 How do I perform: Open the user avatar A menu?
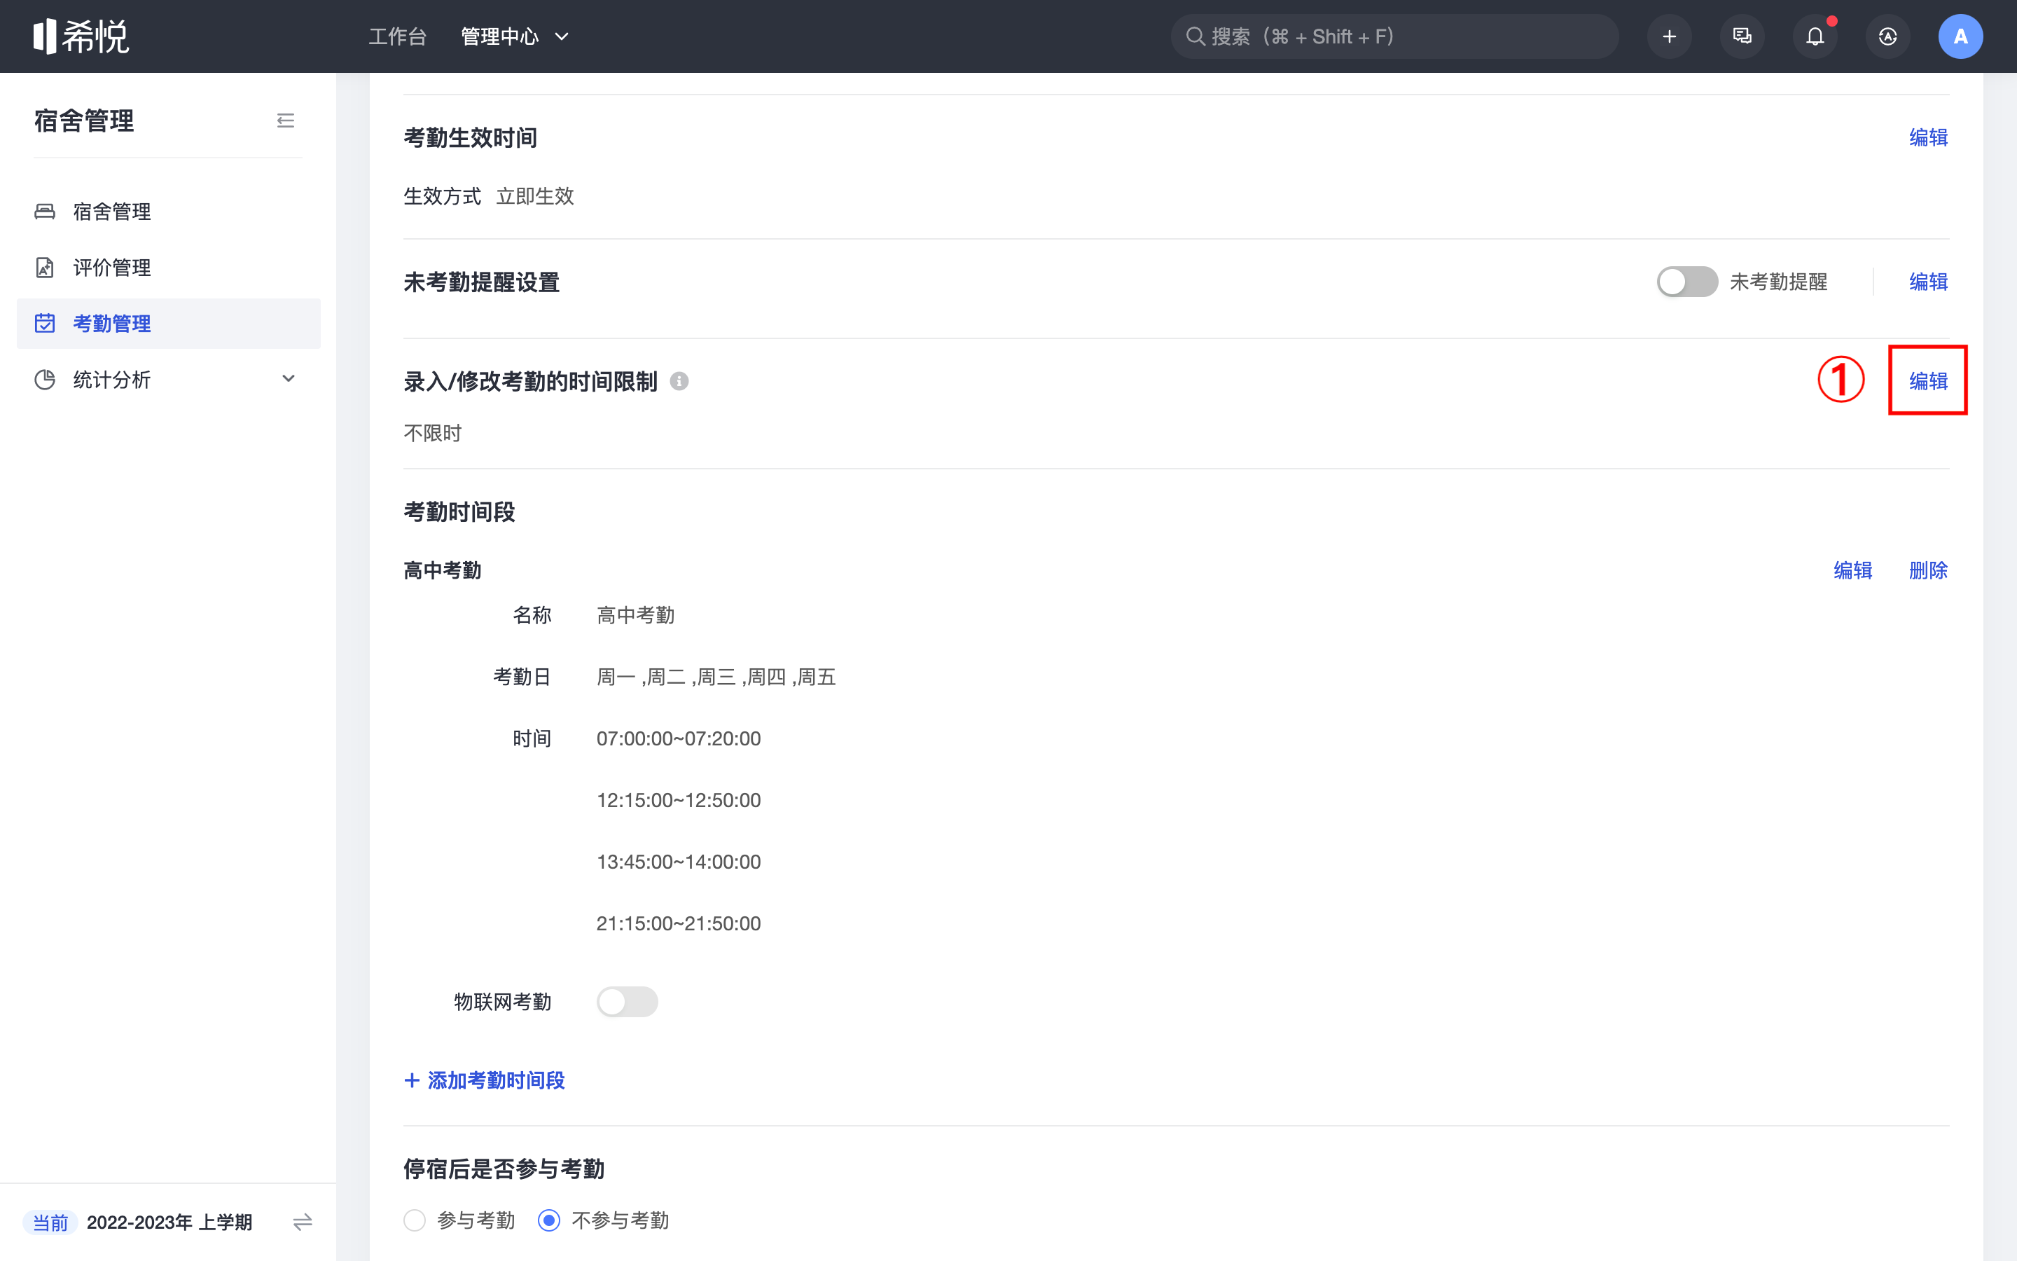click(x=1960, y=36)
